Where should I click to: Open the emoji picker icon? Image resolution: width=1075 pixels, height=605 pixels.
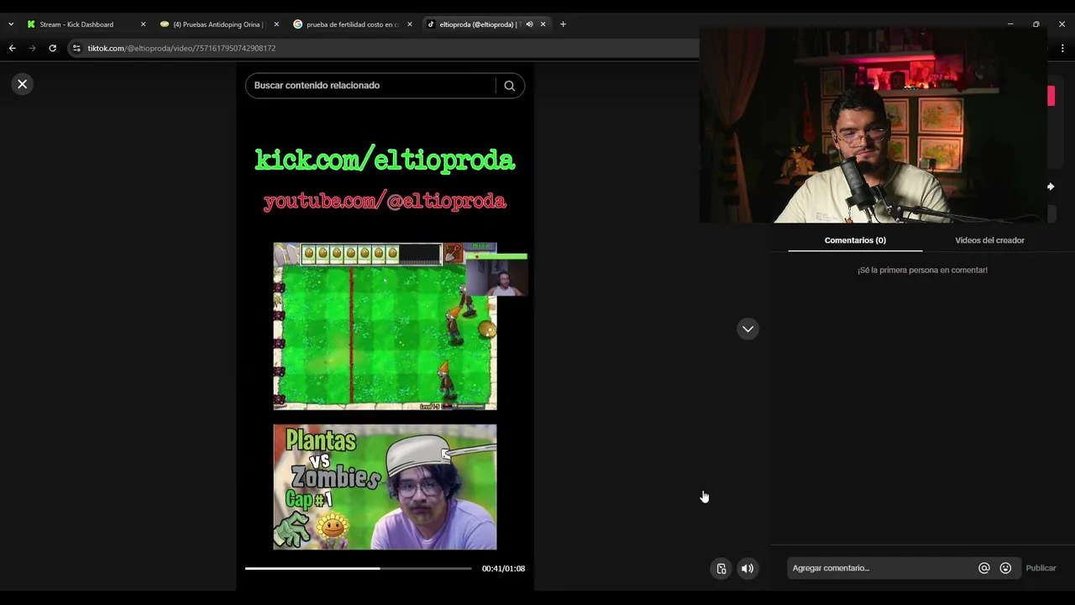(1005, 568)
